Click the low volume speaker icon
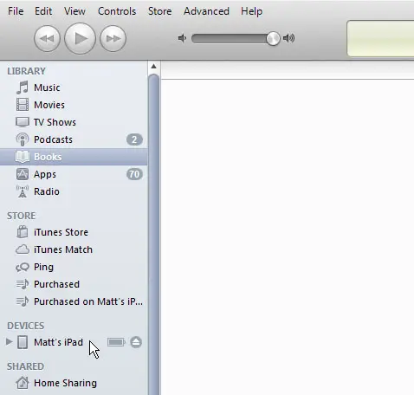This screenshot has width=414, height=395. [182, 38]
